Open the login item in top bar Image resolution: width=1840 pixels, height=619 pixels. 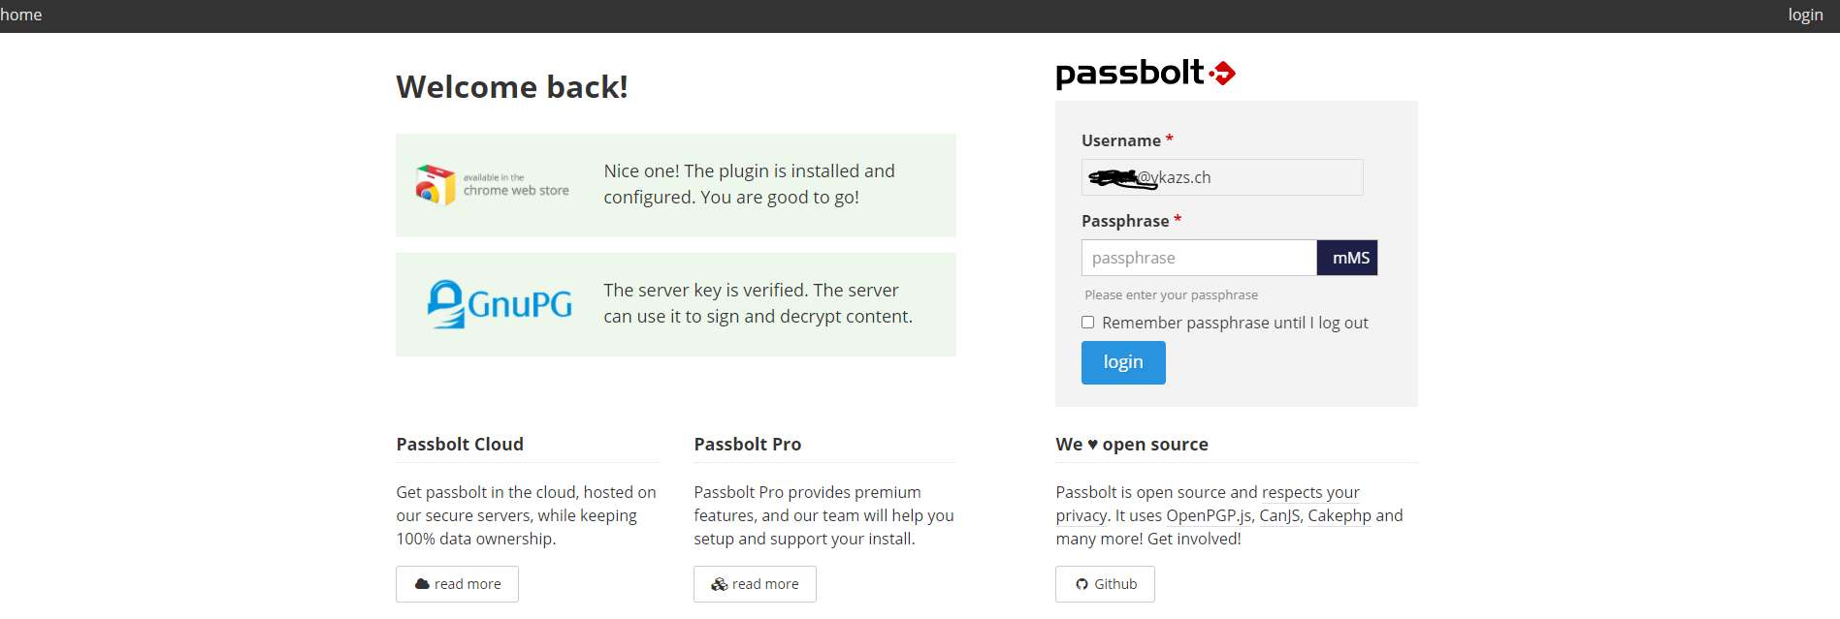(1805, 15)
